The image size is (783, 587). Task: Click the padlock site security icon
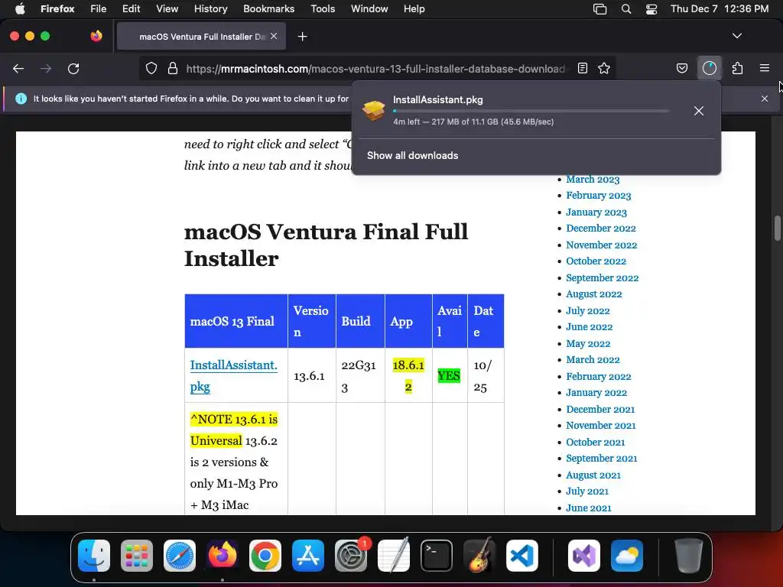click(x=173, y=68)
